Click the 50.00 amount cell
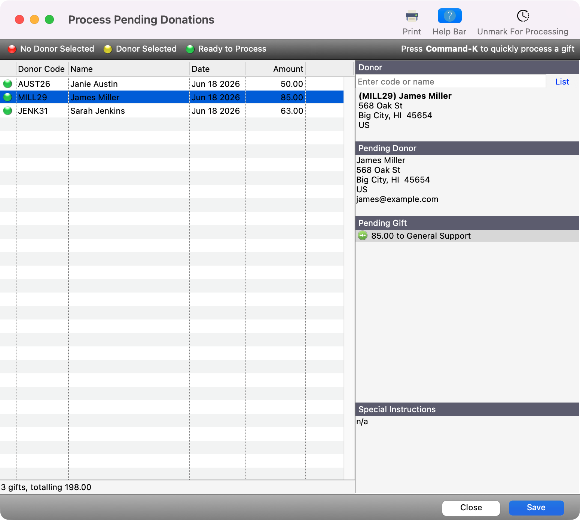 [292, 84]
